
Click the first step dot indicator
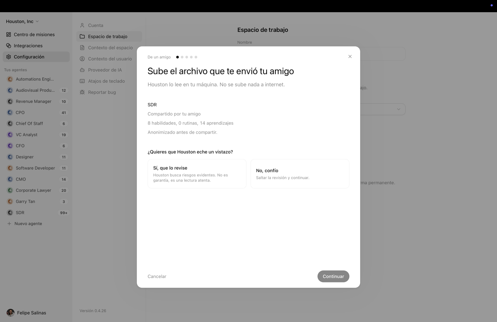[x=178, y=57]
